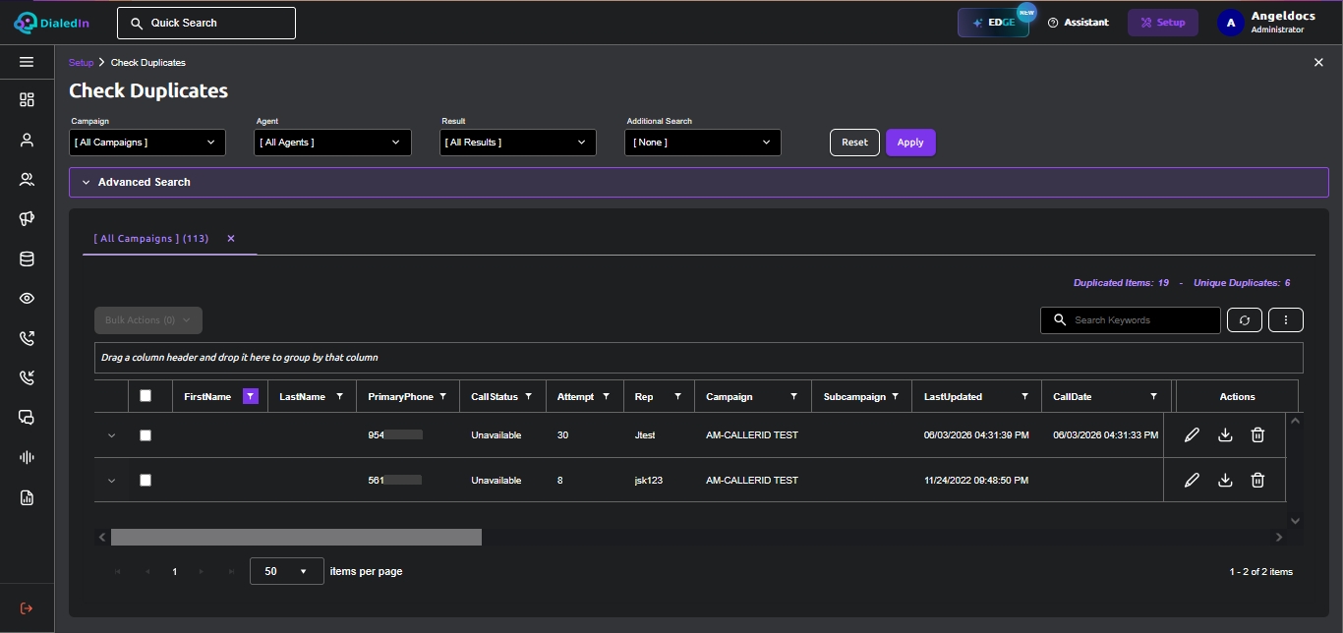Open the PrimaryPhone column filter

coord(443,396)
